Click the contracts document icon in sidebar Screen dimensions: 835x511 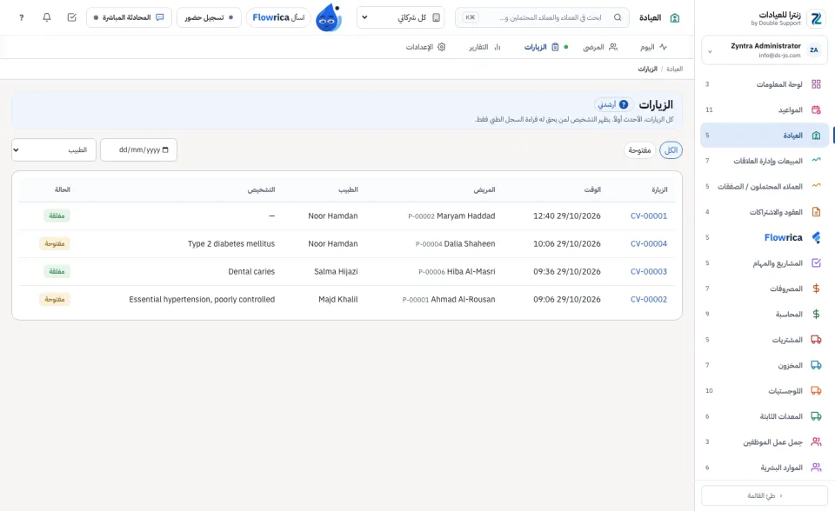pyautogui.click(x=816, y=212)
